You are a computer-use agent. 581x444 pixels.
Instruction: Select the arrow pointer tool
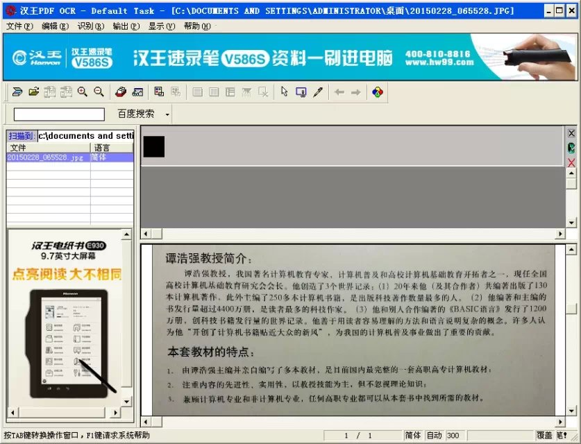pos(284,92)
